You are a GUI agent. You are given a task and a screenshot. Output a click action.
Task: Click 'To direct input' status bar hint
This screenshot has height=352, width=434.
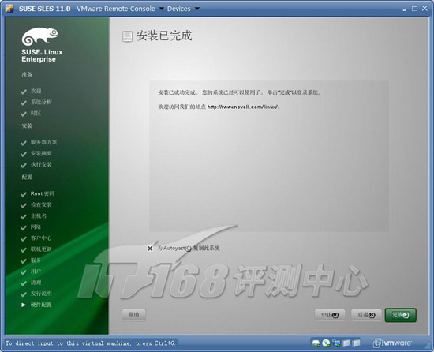pyautogui.click(x=90, y=343)
